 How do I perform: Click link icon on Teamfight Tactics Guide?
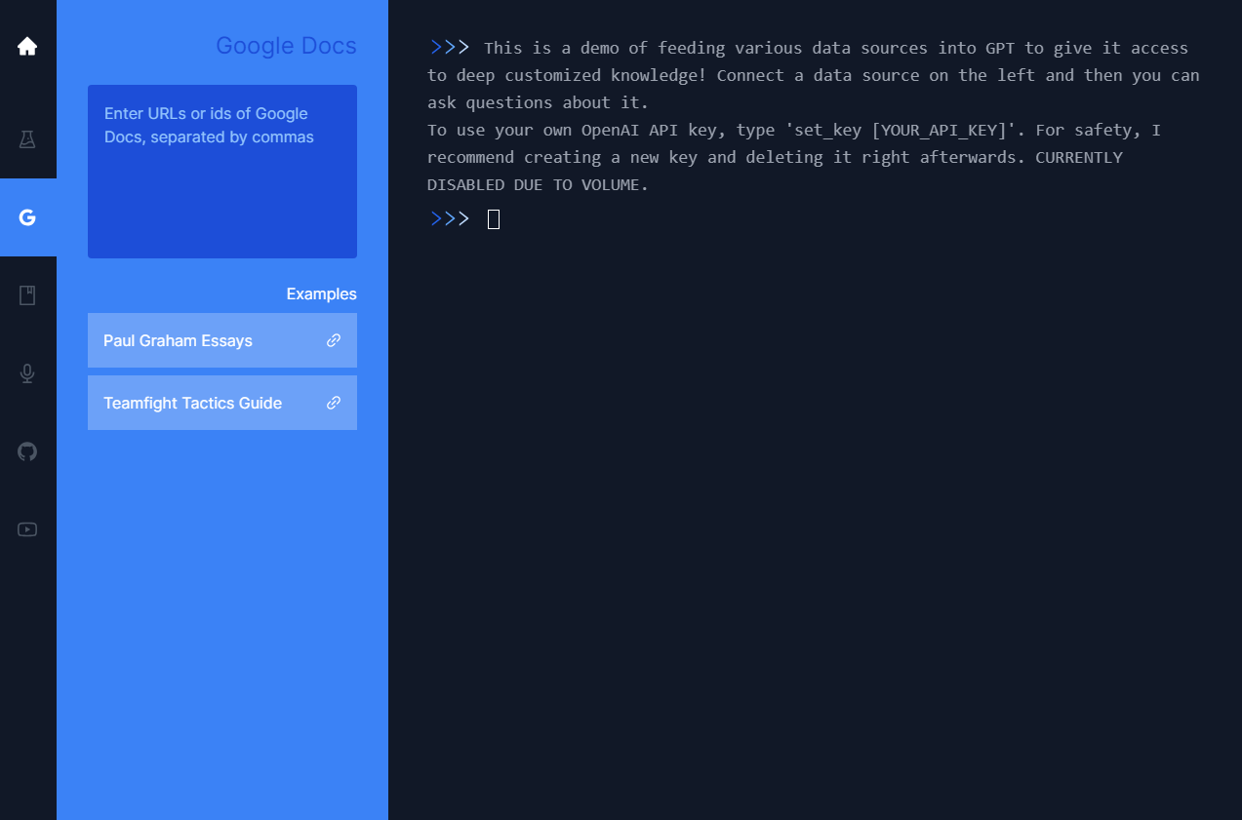[x=334, y=403]
